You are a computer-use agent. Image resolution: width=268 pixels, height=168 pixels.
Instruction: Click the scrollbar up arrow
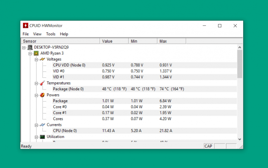[x=240, y=47]
